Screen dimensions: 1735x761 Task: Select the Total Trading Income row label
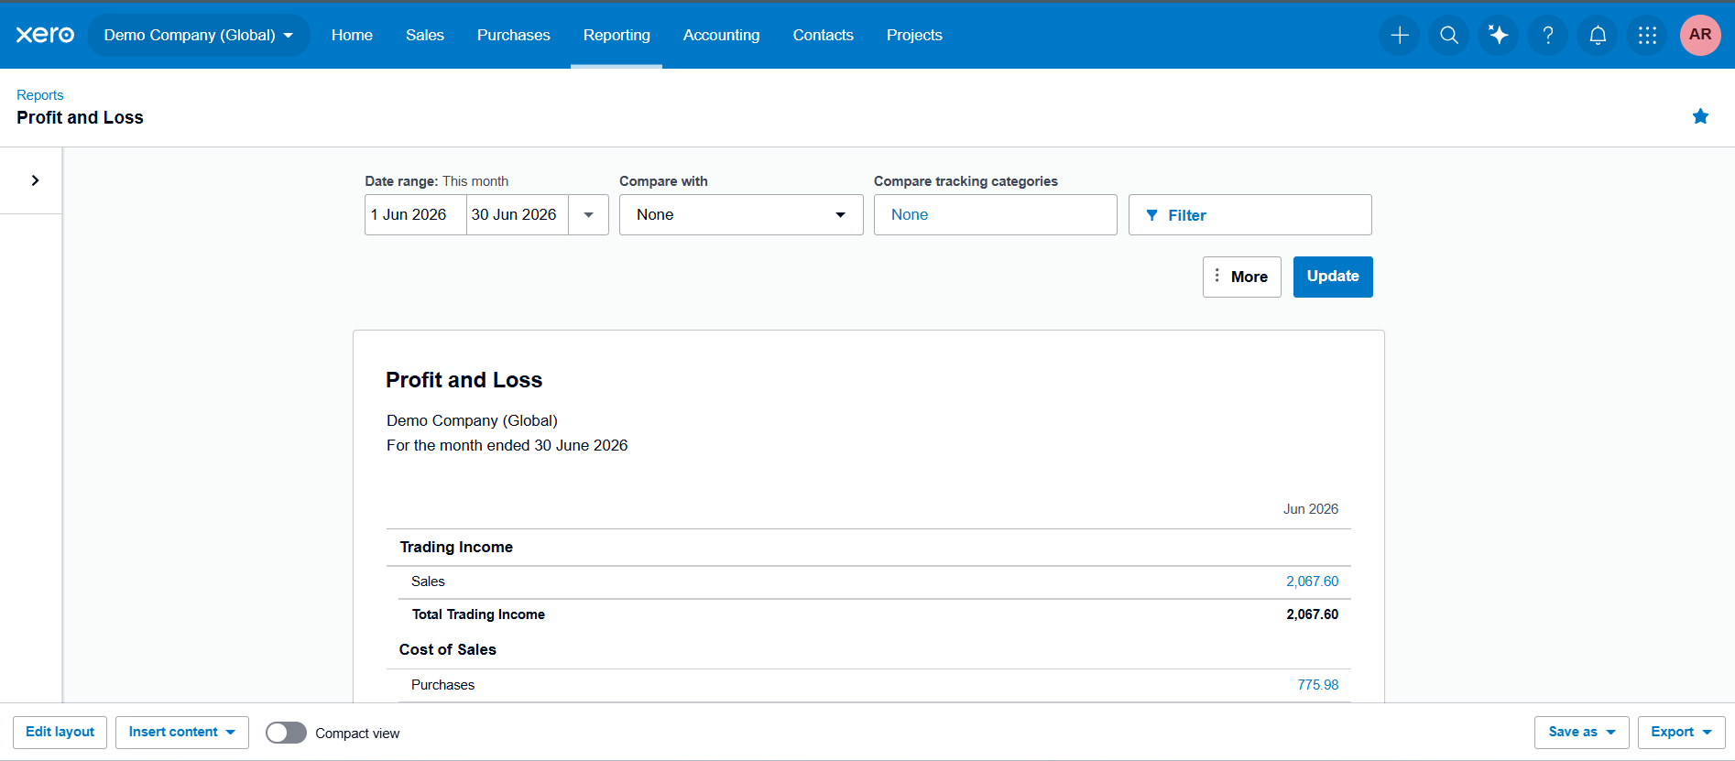coord(478,614)
